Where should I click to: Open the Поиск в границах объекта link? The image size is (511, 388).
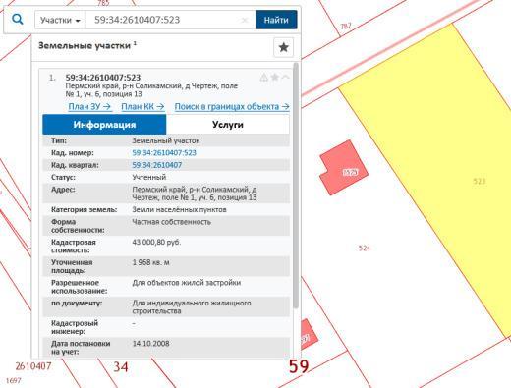point(232,106)
